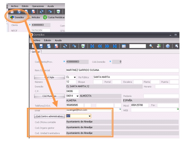
Task: Click the recycle bin delete icon
Action: [83, 46]
